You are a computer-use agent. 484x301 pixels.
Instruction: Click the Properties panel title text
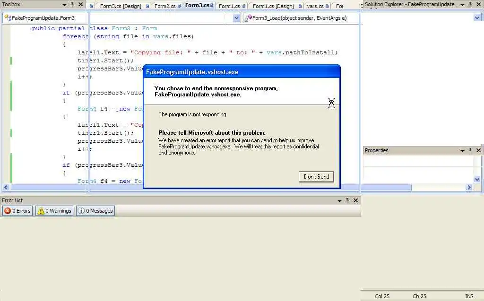point(377,150)
